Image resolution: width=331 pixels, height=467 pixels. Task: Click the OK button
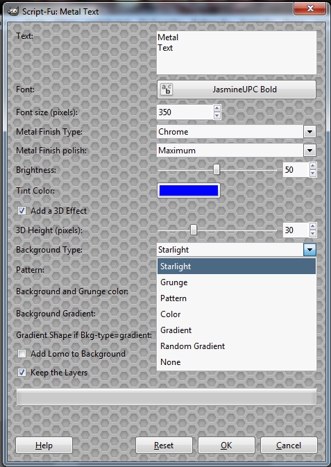226,445
